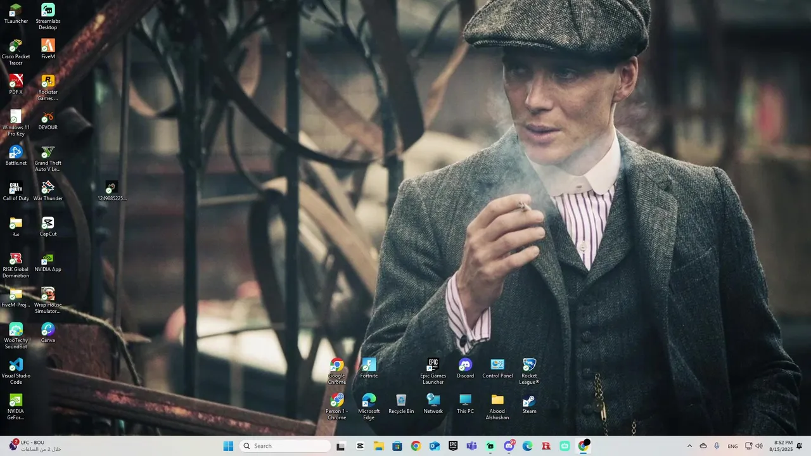Screen dimensions: 811x456
Task: Select the Canva desktop shortcut
Action: [x=48, y=333]
